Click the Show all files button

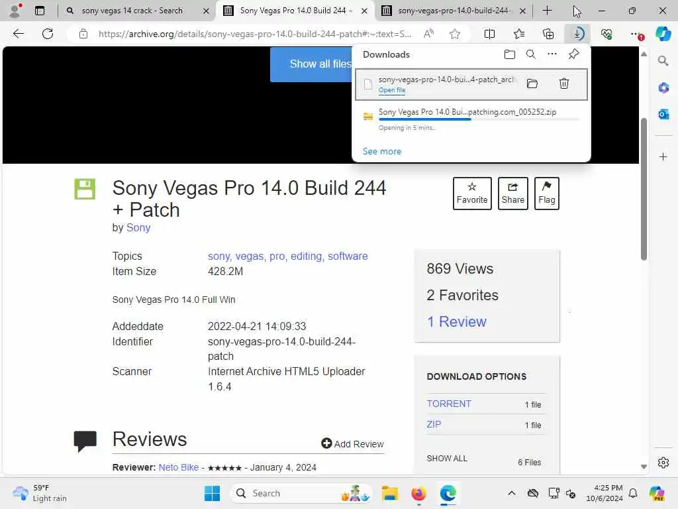tap(311, 64)
